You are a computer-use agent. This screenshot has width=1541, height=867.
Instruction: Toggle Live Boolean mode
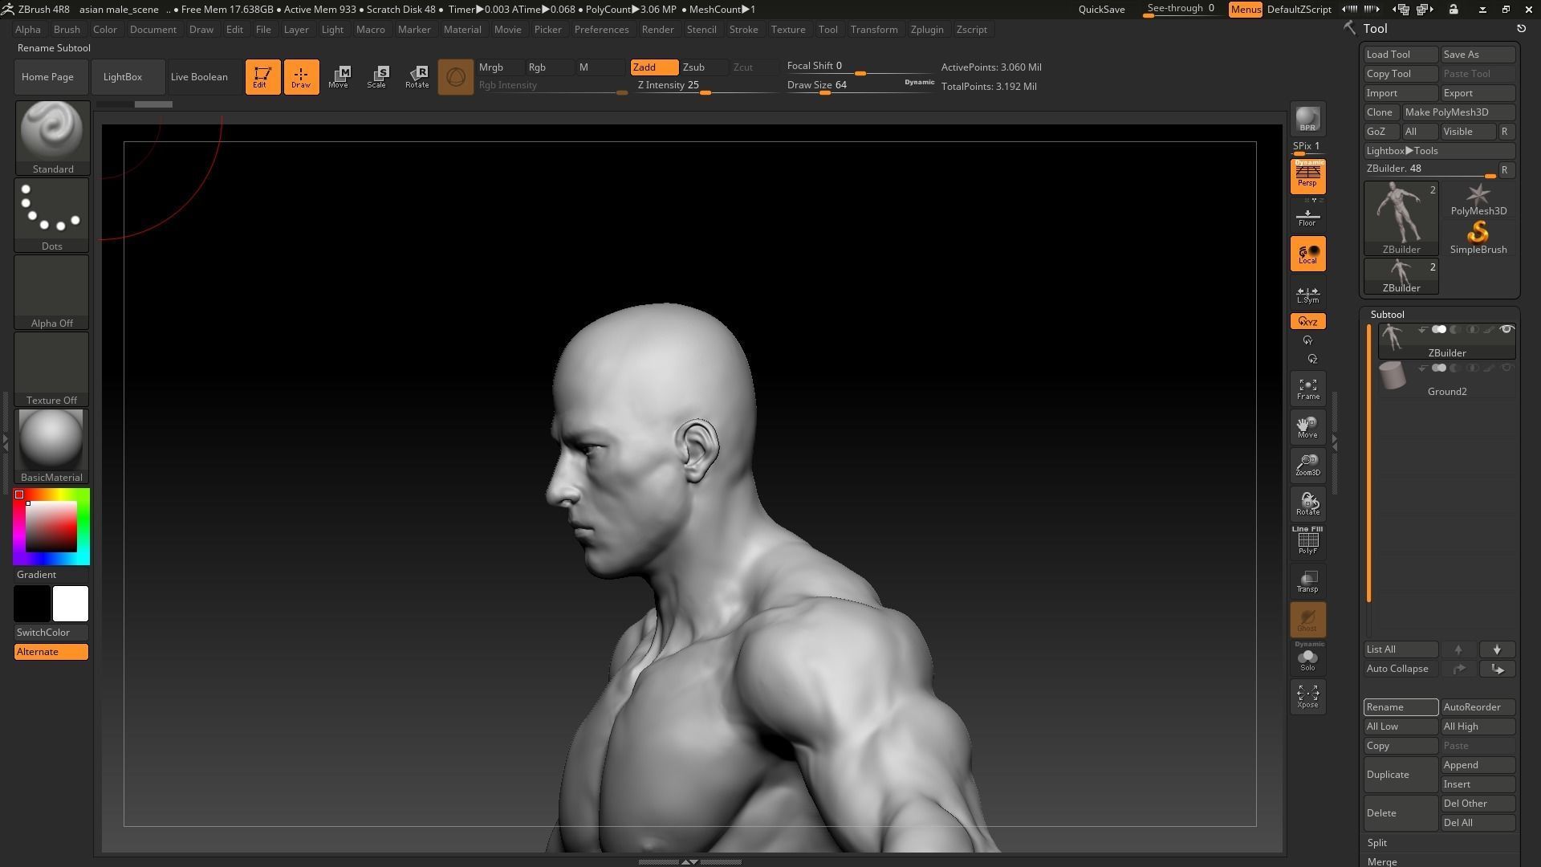click(204, 77)
